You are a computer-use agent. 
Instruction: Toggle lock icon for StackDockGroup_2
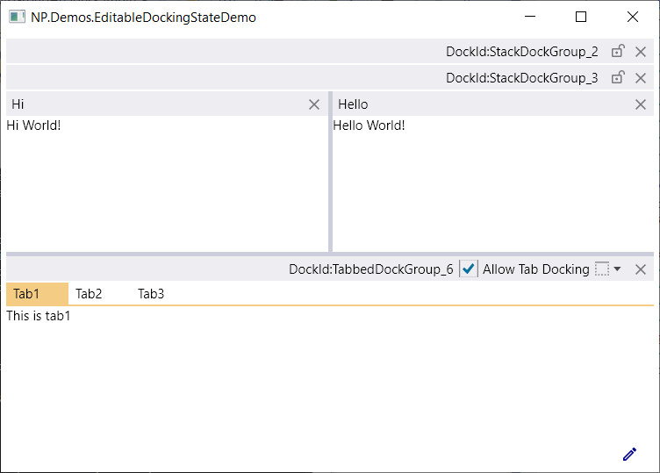618,51
